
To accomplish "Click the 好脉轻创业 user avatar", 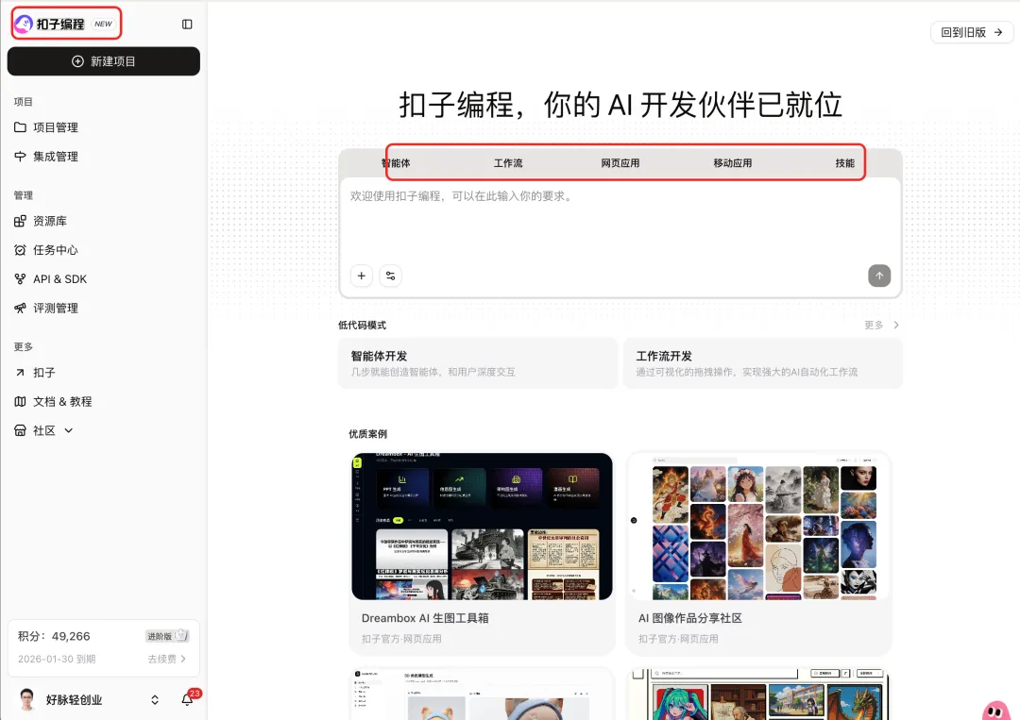I will point(26,700).
